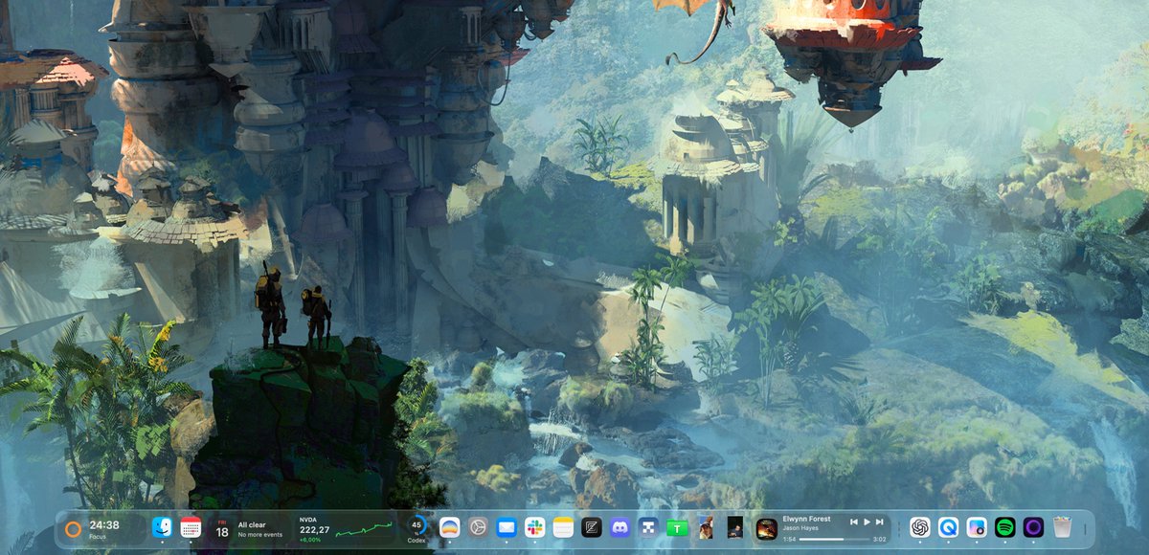Click the 24:38 focus timer text
The height and width of the screenshot is (555, 1149).
pyautogui.click(x=104, y=524)
